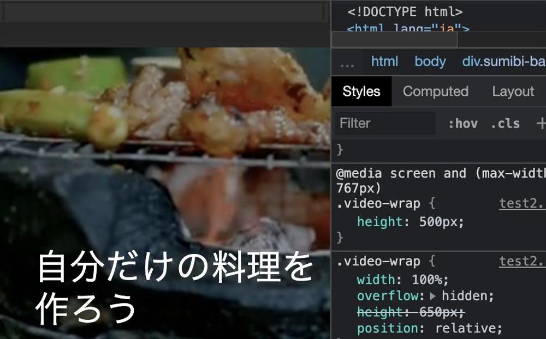This screenshot has width=546, height=339.
Task: Switch to the Computed tab
Action: click(x=435, y=91)
